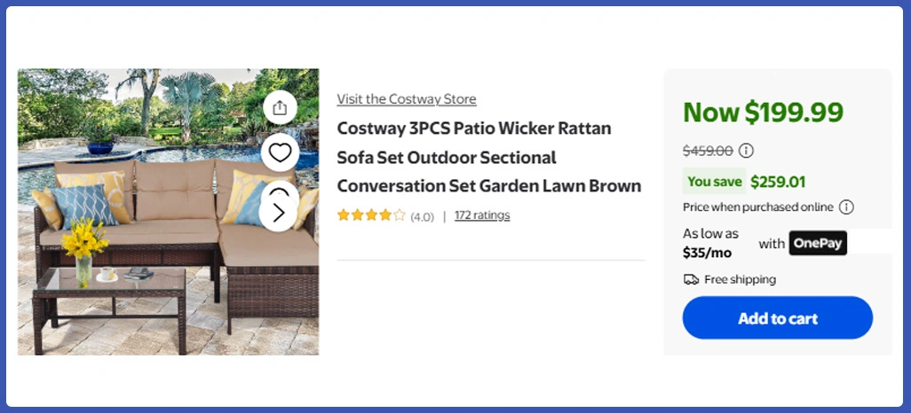The height and width of the screenshot is (413, 911).
Task: Click the crossed-out $459.00 price
Action: coord(708,151)
